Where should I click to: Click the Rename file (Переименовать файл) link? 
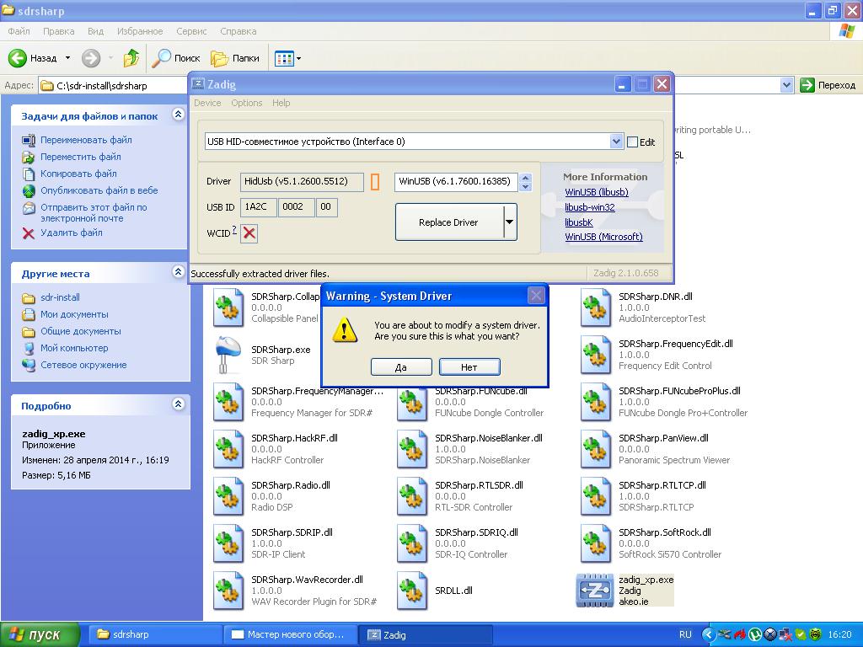pyautogui.click(x=86, y=140)
